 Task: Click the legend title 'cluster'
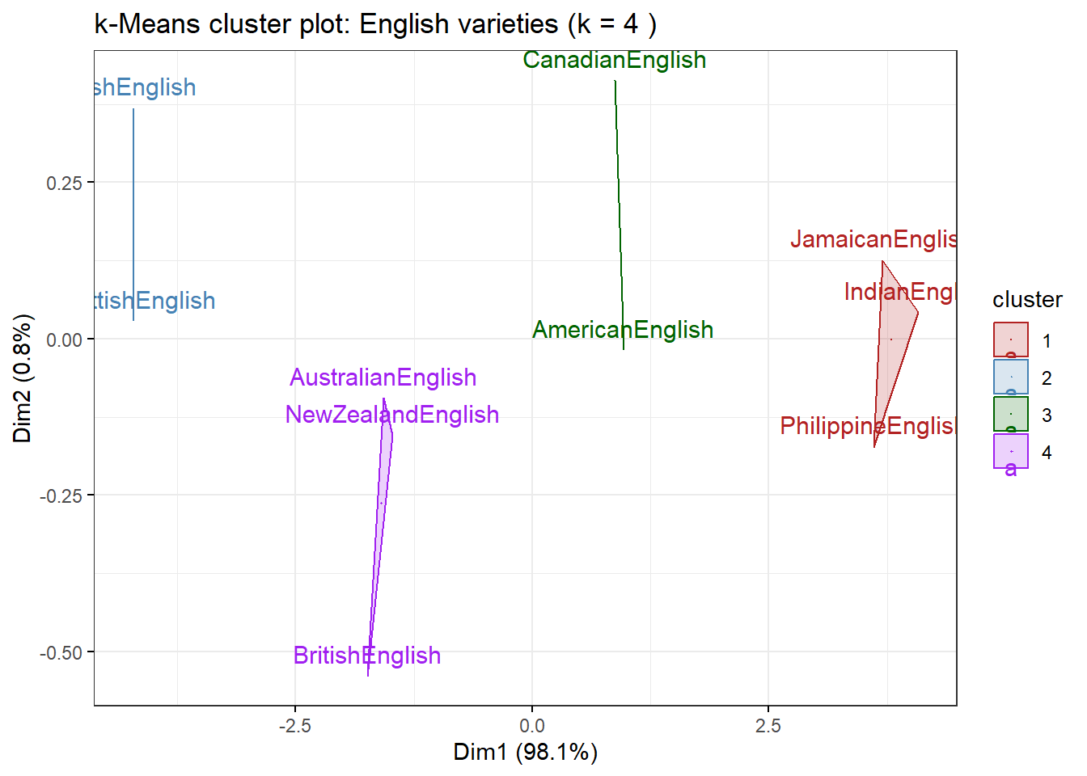click(1027, 300)
